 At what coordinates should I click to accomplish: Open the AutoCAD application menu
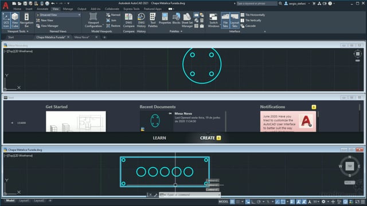(6, 5)
